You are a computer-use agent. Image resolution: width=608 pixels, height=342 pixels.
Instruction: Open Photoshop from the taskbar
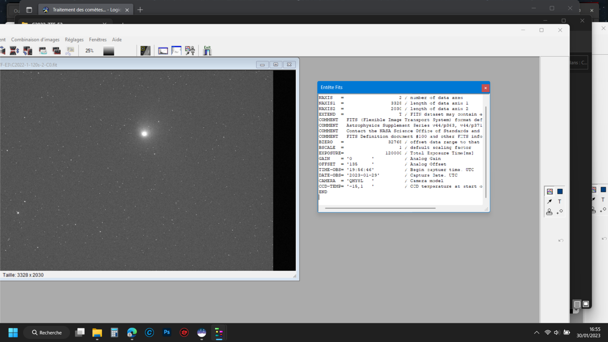167,333
